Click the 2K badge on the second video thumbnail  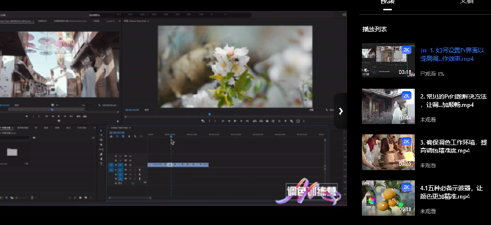[406, 96]
